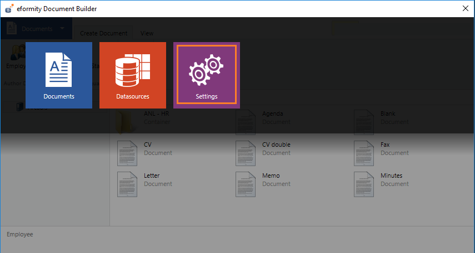Select the Blank document icon
Viewport: 475px width, 253px height.
(x=364, y=122)
